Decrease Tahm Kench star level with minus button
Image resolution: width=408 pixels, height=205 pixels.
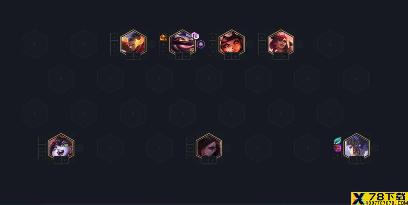[179, 56]
